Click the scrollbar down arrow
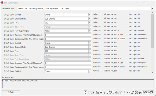This screenshot has height=96, width=156. tap(152, 72)
